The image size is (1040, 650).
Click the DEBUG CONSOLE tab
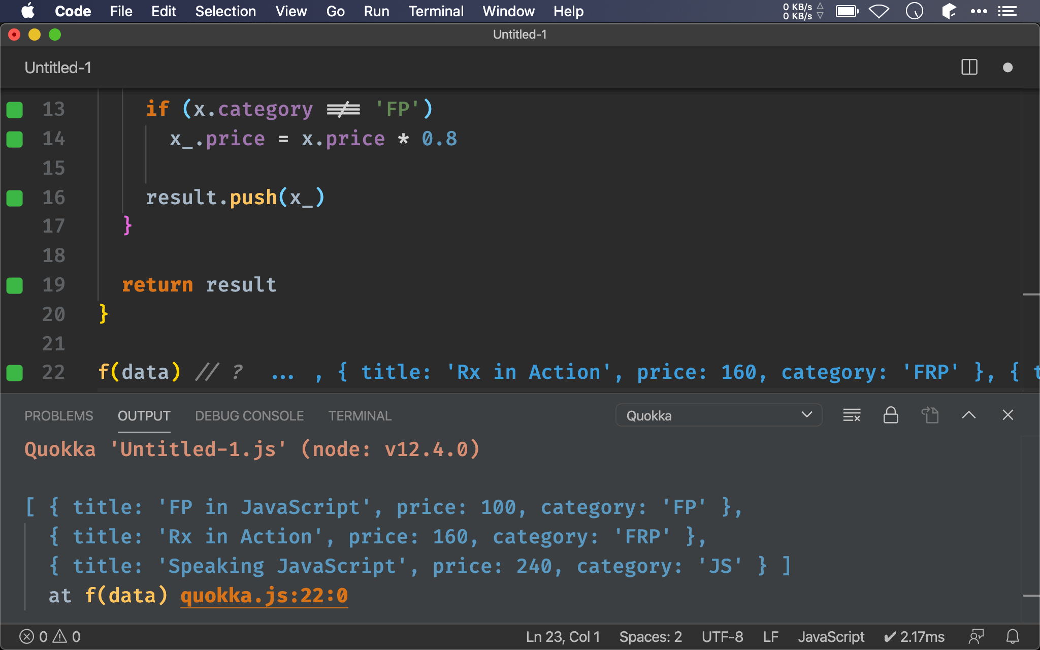click(249, 415)
